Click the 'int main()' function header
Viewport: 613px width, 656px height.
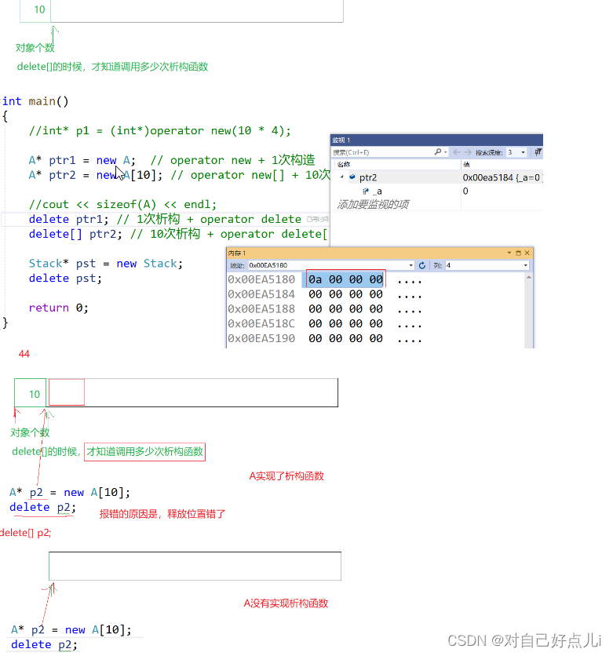pyautogui.click(x=35, y=101)
